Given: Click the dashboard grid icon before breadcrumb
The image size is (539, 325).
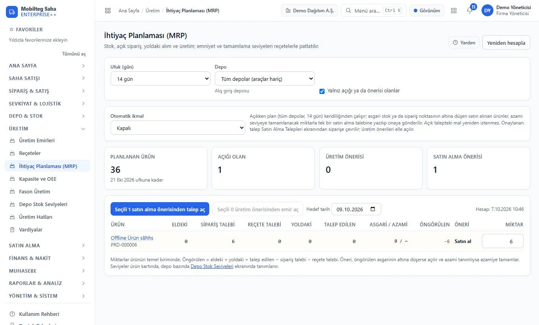Looking at the screenshot, I should (x=108, y=11).
